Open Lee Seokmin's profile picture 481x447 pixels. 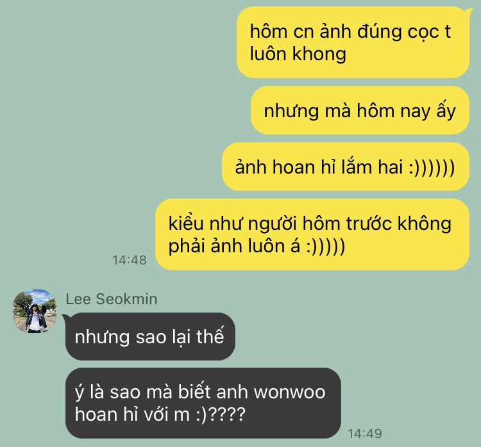tap(35, 311)
